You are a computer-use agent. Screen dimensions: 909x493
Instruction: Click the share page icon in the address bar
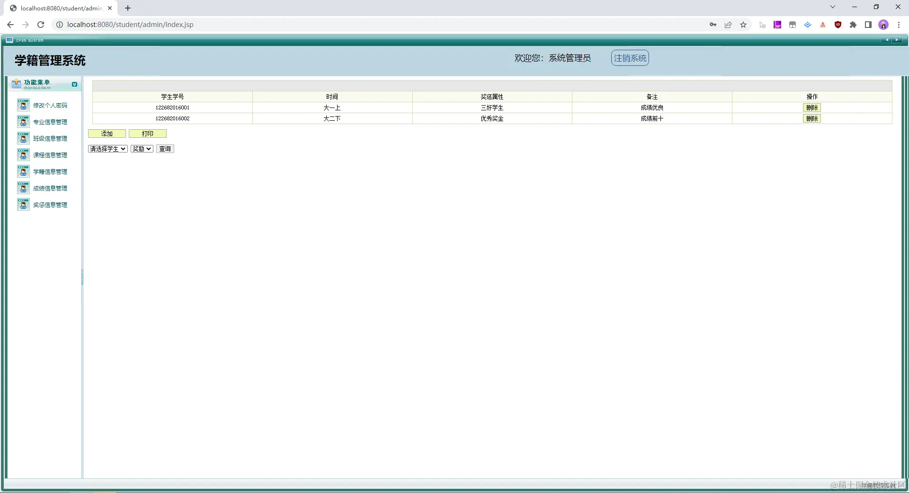pyautogui.click(x=728, y=25)
